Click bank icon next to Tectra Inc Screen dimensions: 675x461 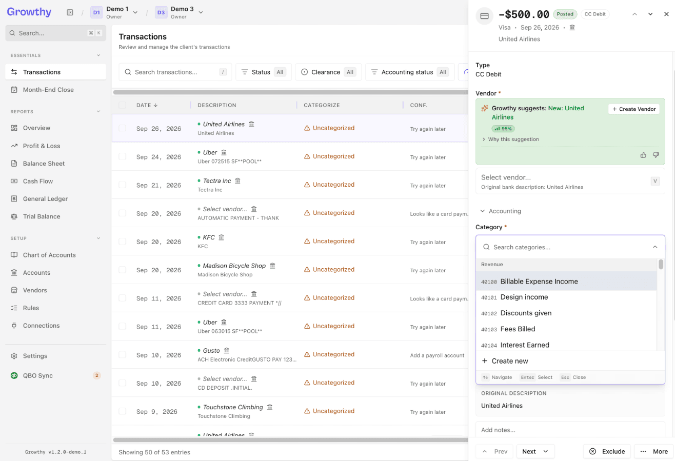(x=237, y=181)
